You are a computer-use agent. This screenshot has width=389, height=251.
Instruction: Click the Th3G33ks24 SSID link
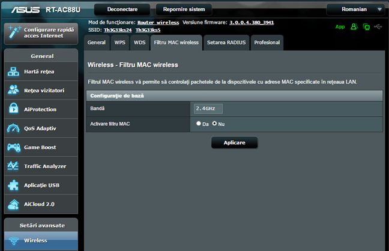[x=118, y=30]
